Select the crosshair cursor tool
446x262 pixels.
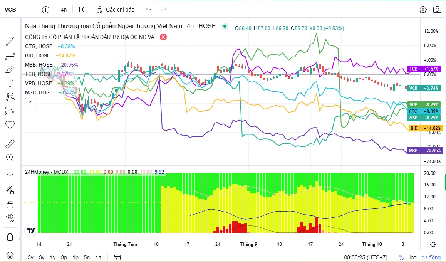(x=10, y=28)
